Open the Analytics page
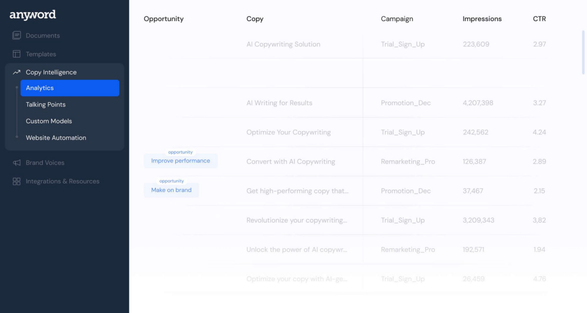587x313 pixels. point(70,88)
